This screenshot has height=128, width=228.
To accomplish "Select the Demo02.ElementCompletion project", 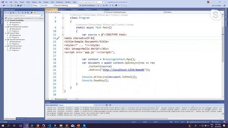I will [19, 27].
